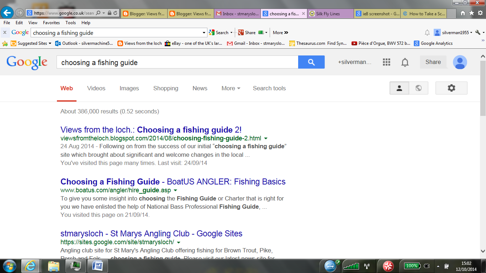Screen dimensions: 486x273
Task: Open Windows Explorer folder in taskbar
Action: click(54, 266)
